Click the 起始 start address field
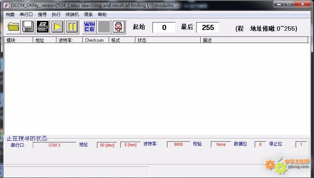Viewport: 314px width, 178px height. click(x=164, y=27)
